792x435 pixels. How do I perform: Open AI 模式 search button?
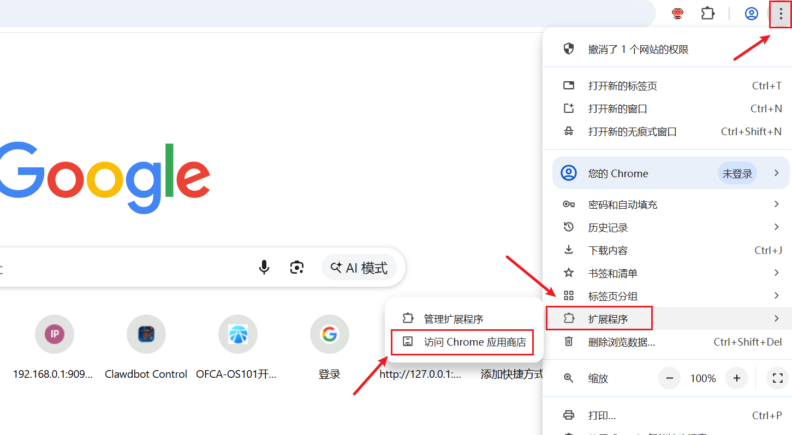(359, 268)
